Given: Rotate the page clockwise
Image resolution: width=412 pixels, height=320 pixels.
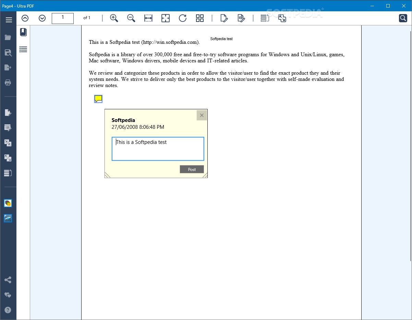Looking at the screenshot, I should pos(183,18).
